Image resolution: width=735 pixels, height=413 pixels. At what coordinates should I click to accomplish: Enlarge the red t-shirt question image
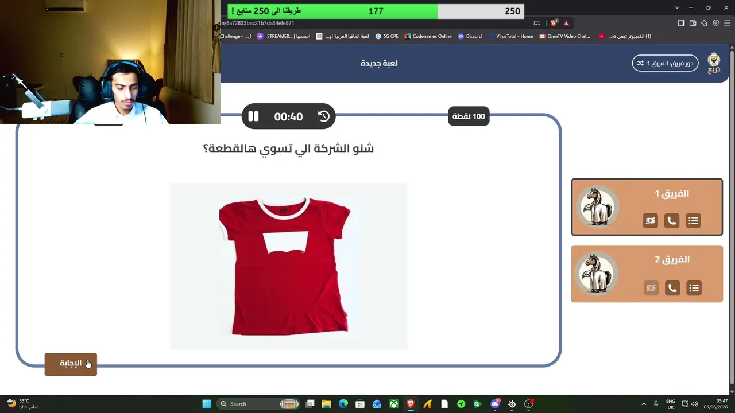[x=288, y=266]
